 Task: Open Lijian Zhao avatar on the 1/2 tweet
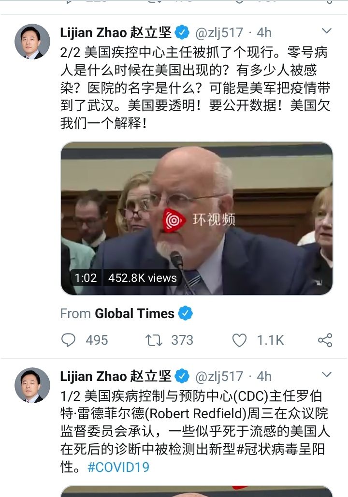tap(32, 385)
